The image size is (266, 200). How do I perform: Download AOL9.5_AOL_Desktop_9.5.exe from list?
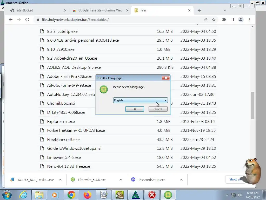(74, 67)
